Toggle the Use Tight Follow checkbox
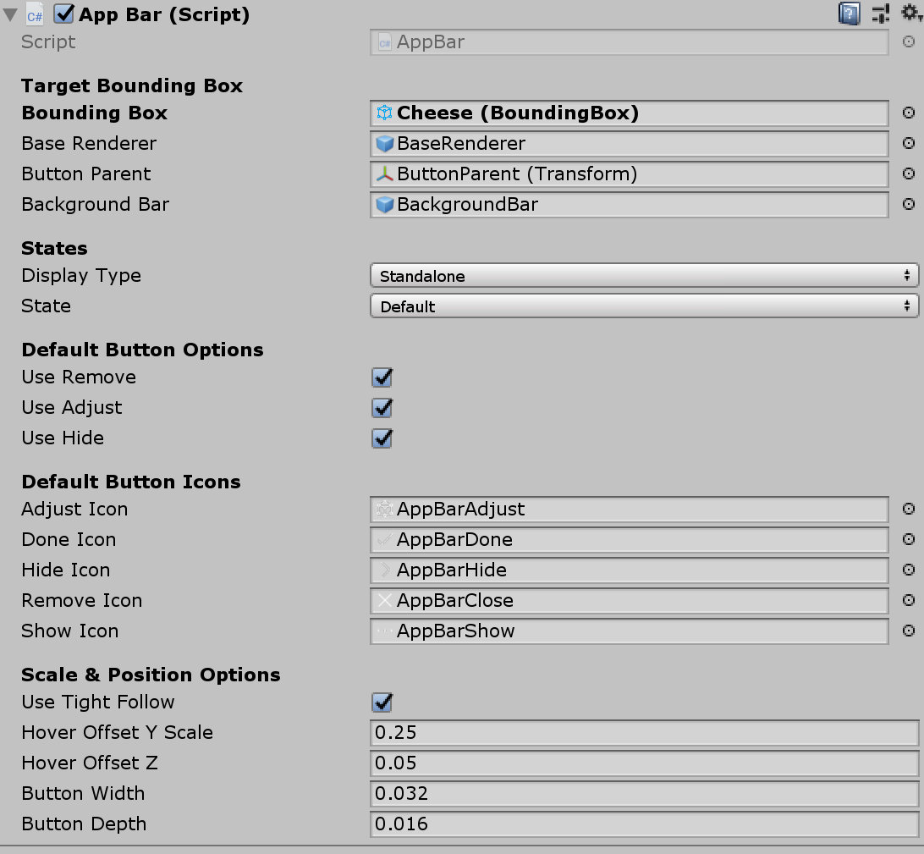The width and height of the screenshot is (924, 854). [x=382, y=702]
